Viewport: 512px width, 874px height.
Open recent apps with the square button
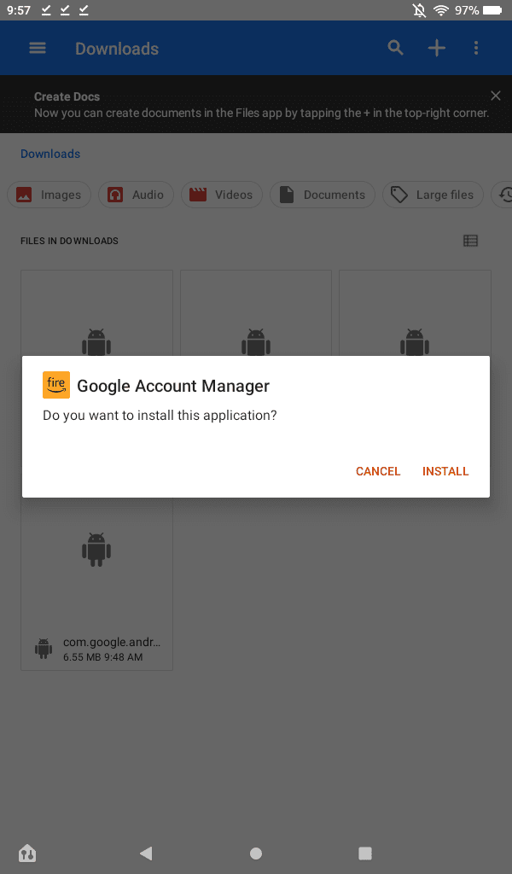(x=365, y=853)
